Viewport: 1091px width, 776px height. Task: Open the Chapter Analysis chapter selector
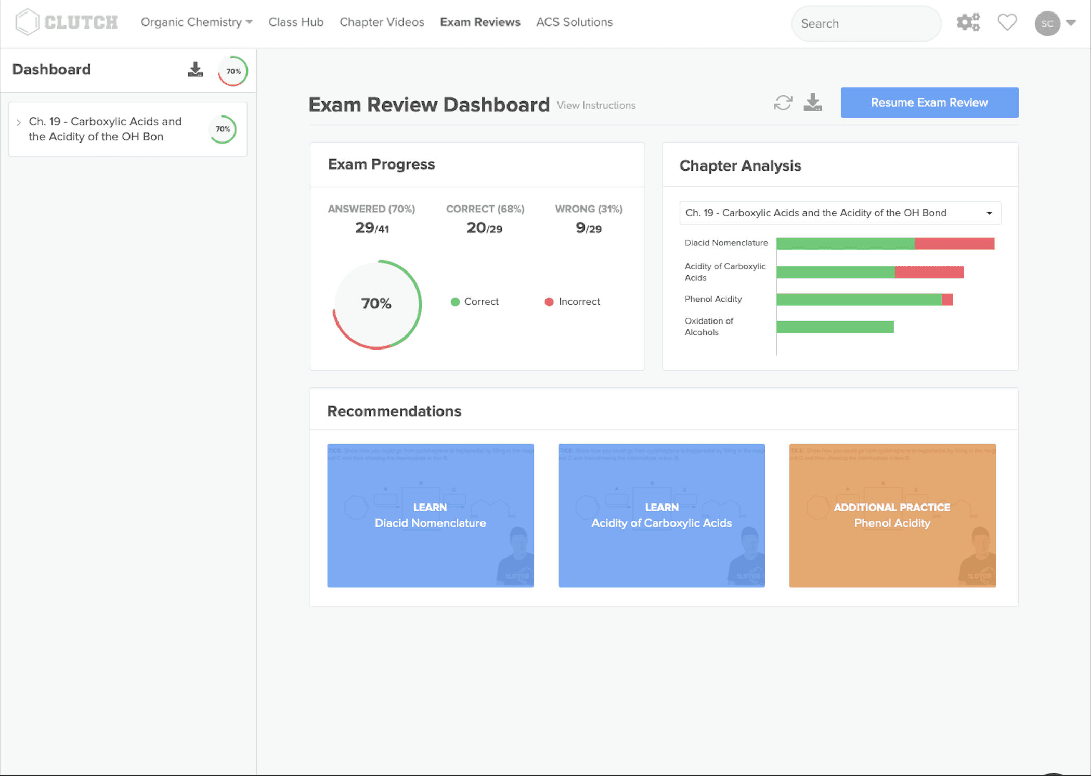(839, 213)
